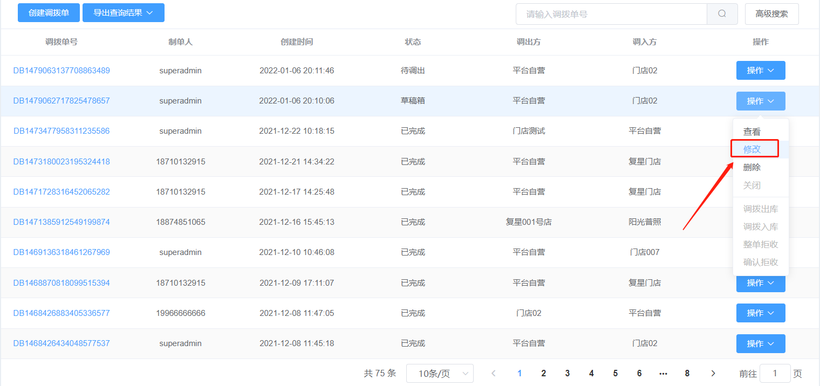Select 整单拒收 menu entry
Image resolution: width=820 pixels, height=386 pixels.
point(761,245)
